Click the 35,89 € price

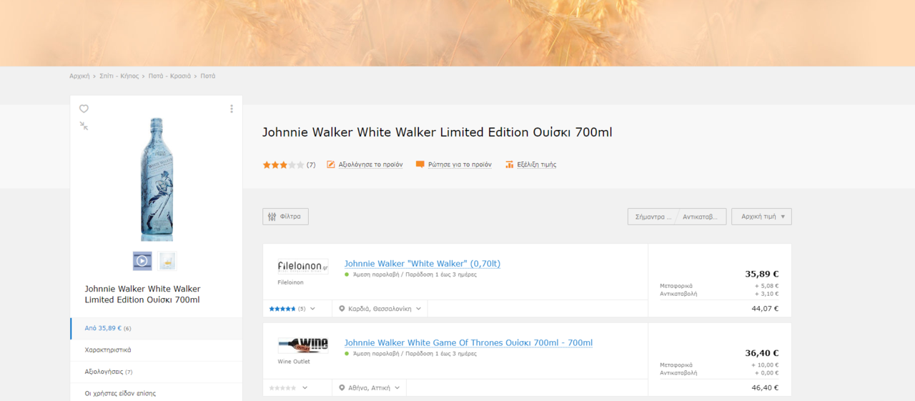point(762,274)
